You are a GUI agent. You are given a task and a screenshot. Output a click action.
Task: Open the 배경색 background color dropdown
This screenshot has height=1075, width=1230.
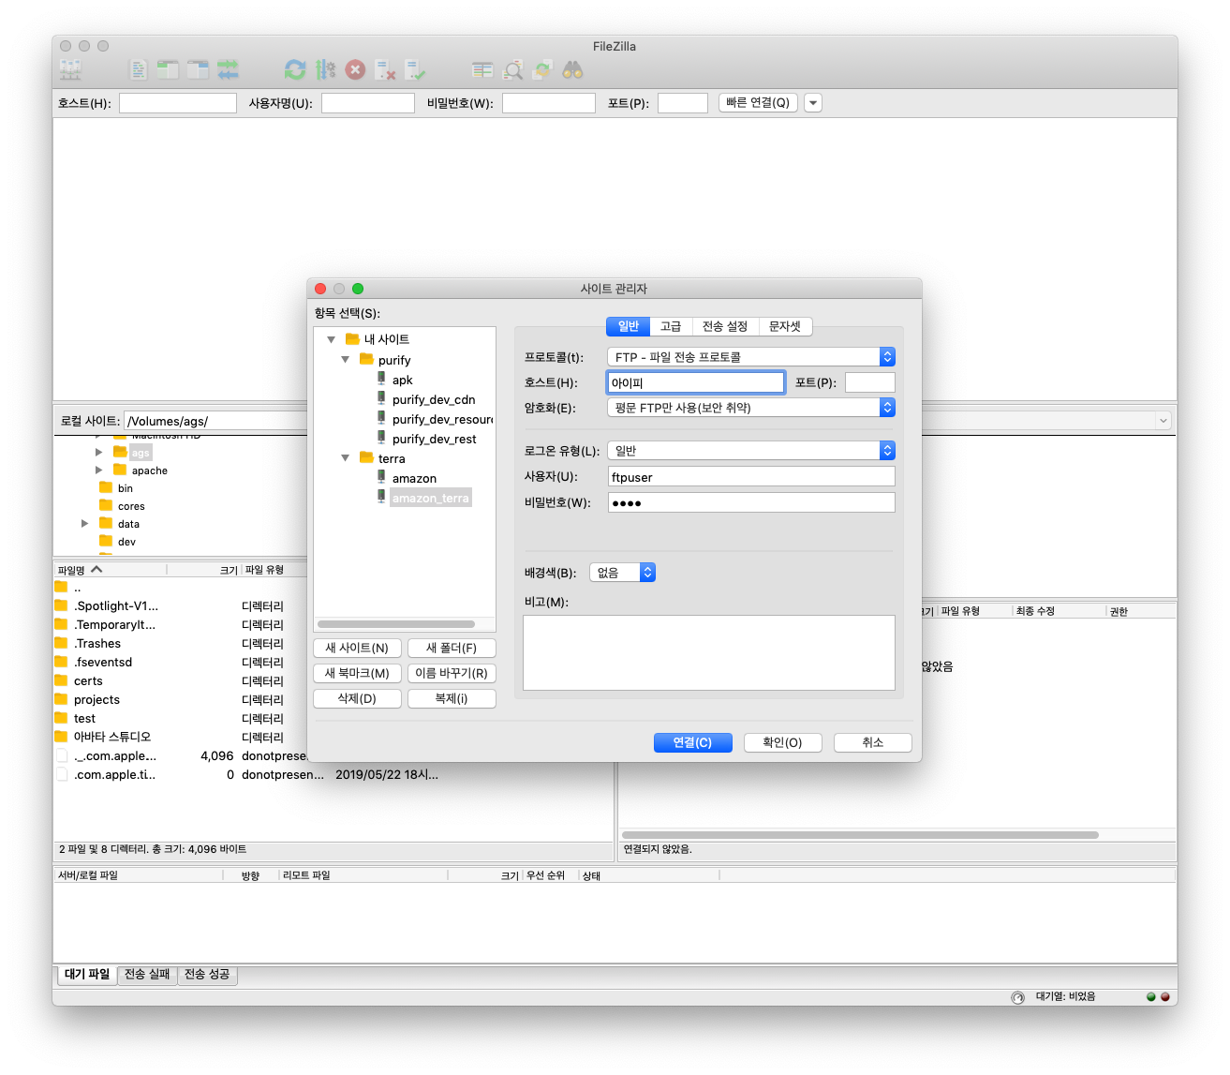click(622, 573)
